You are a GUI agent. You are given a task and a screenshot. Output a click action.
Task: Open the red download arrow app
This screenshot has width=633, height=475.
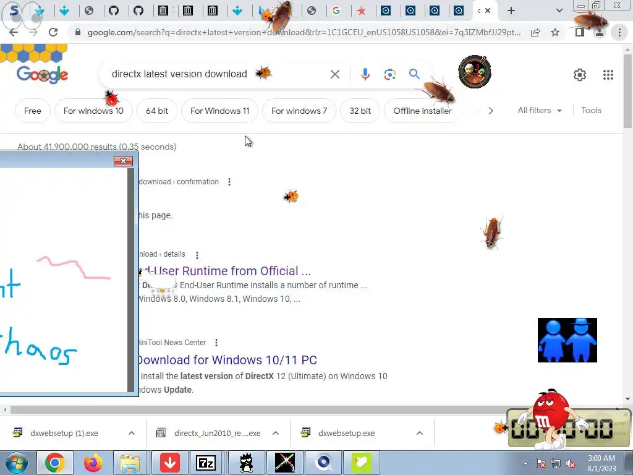[x=170, y=463]
